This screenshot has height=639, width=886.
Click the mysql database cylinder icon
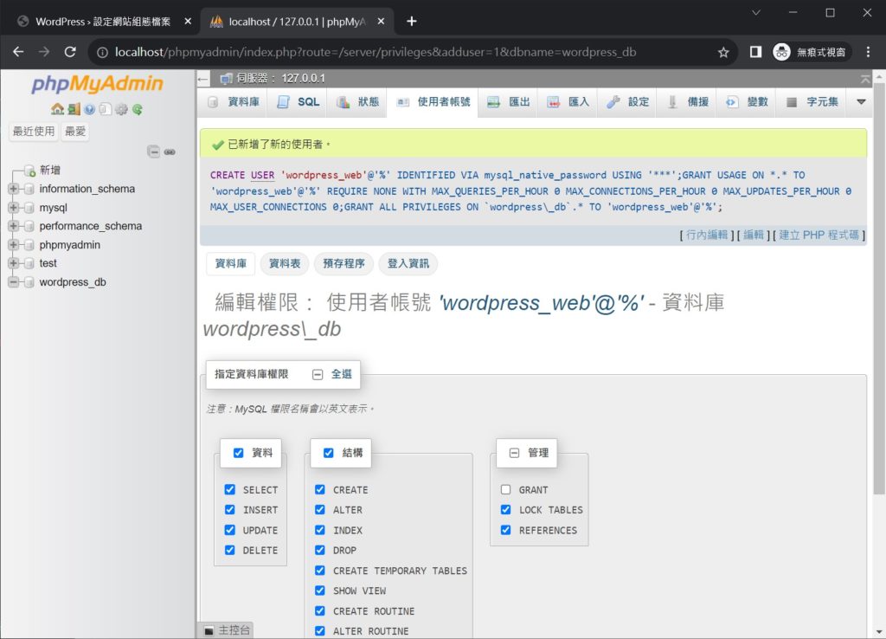(29, 208)
